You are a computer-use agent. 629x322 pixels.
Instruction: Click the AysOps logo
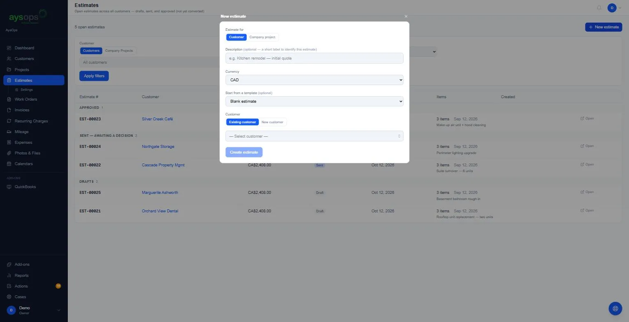(x=28, y=16)
